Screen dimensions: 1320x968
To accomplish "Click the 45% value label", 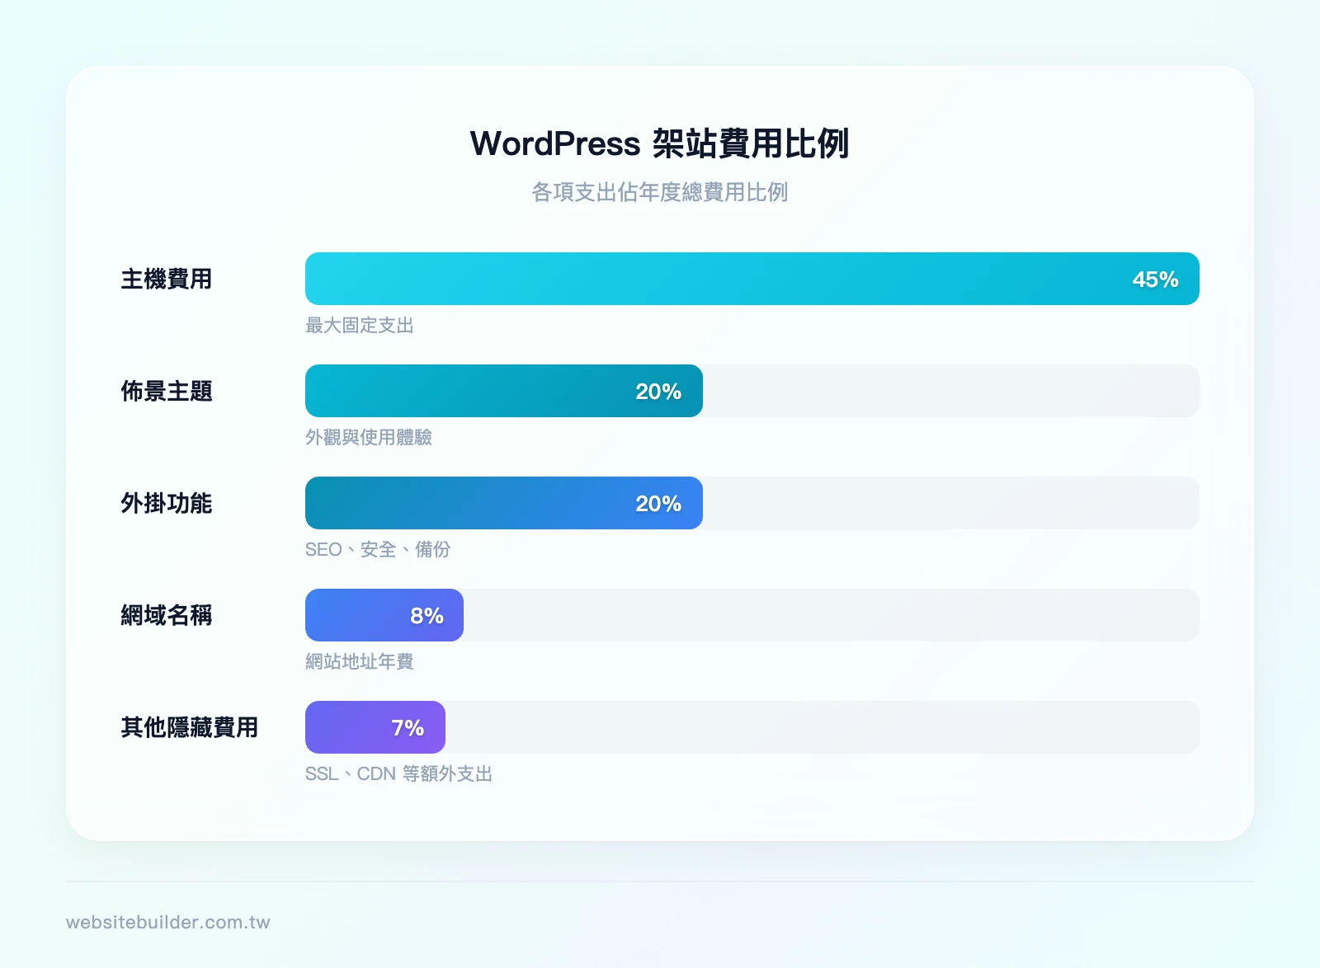I will pos(1155,280).
